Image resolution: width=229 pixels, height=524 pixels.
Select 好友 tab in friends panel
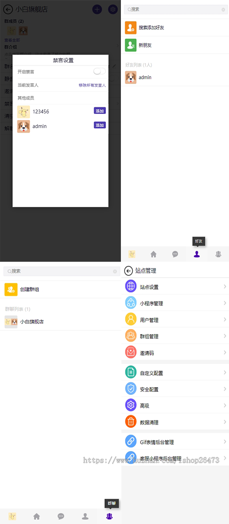(197, 254)
